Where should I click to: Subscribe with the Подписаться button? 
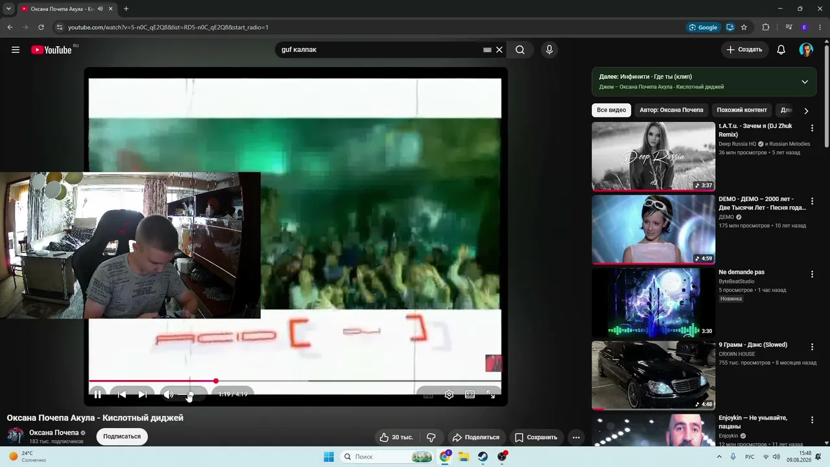[x=122, y=437]
